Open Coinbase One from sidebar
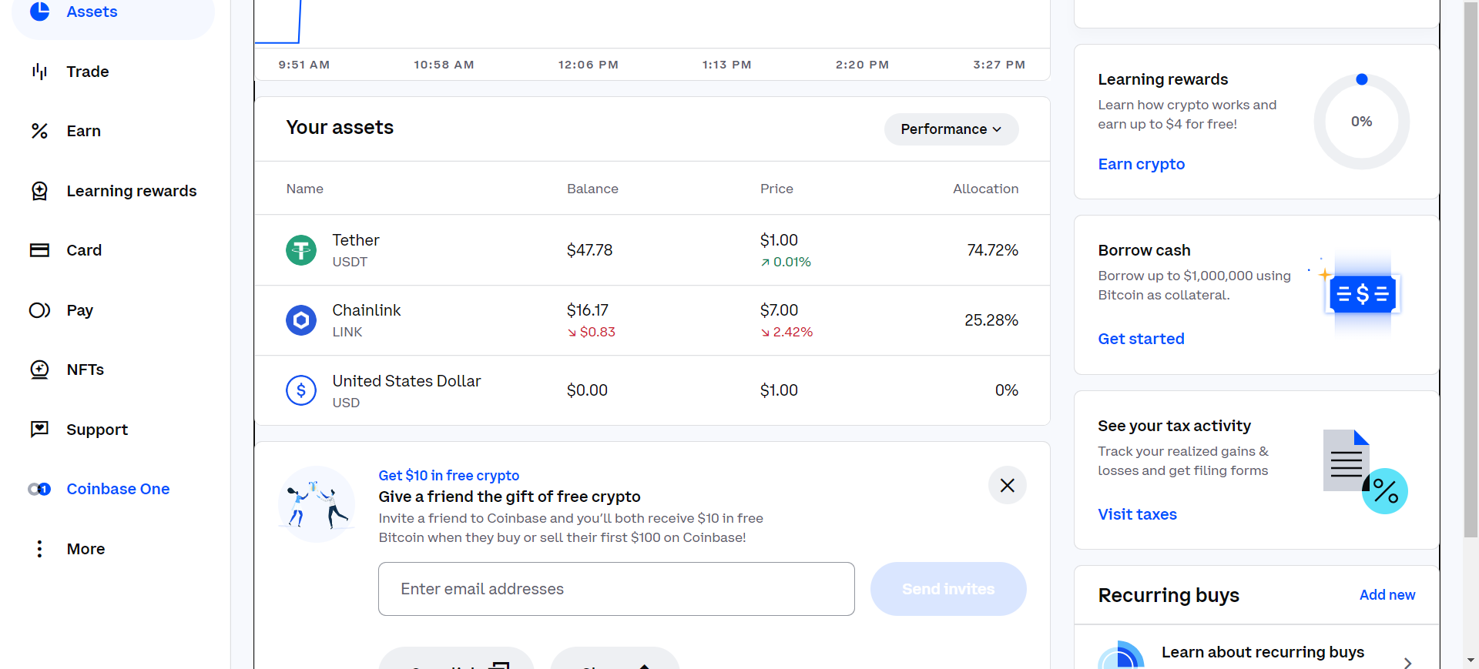 (118, 489)
